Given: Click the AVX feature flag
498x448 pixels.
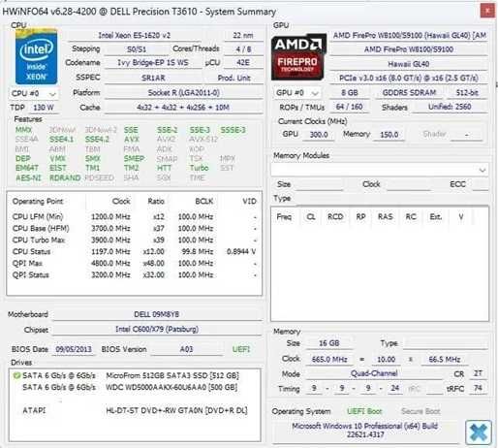Looking at the screenshot, I should coord(132,140).
